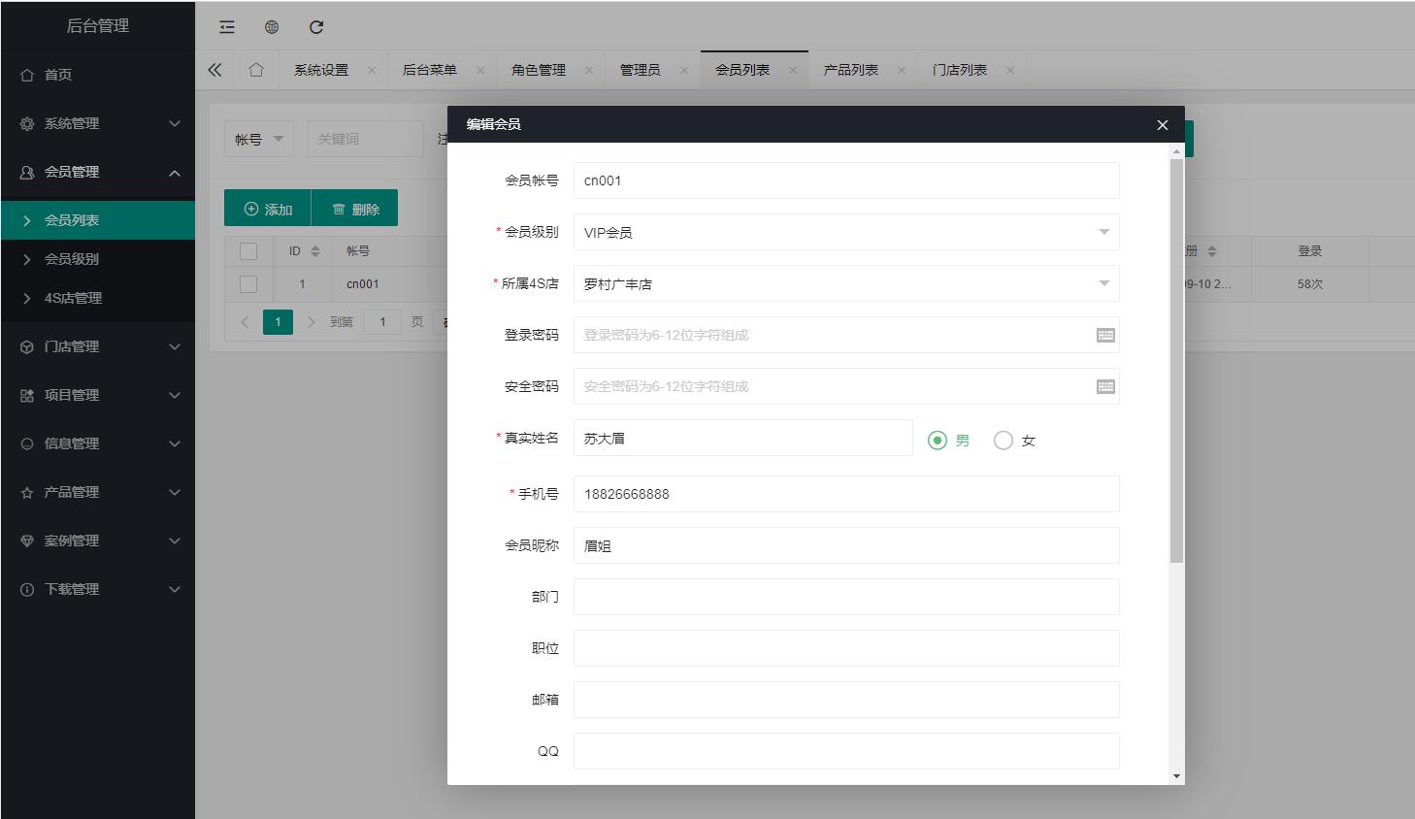Open the 帐号 search type dropdown
The image size is (1415, 819).
pos(259,139)
